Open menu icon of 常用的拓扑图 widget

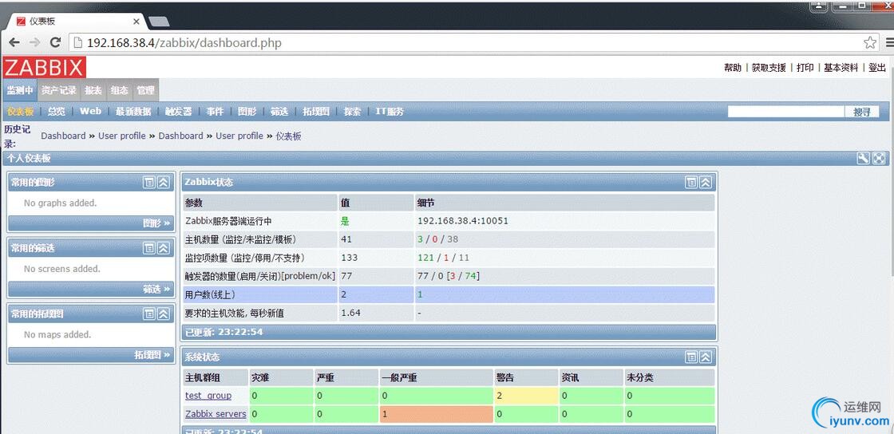click(x=148, y=314)
